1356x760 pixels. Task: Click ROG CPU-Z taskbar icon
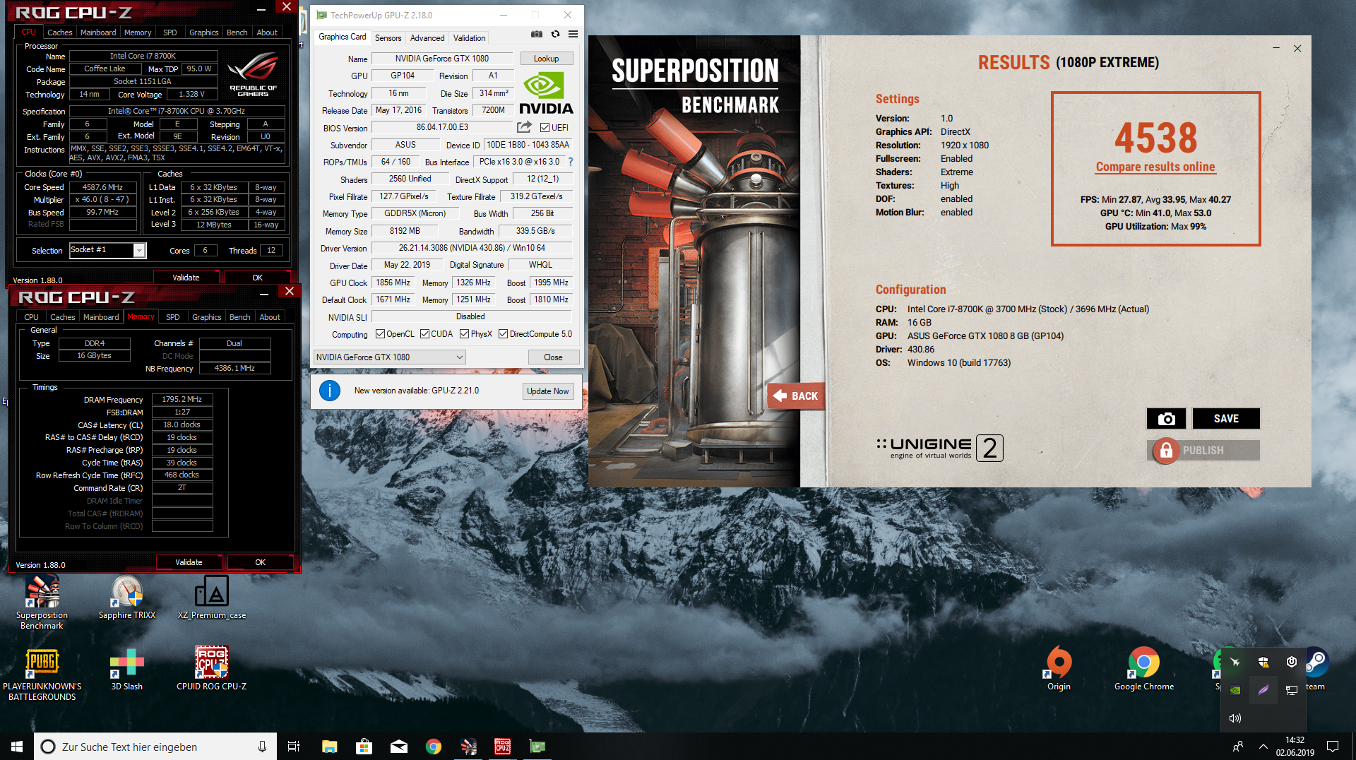[x=503, y=747]
